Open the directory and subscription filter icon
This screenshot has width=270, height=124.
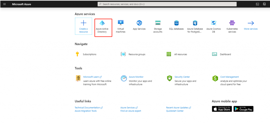(264, 4)
